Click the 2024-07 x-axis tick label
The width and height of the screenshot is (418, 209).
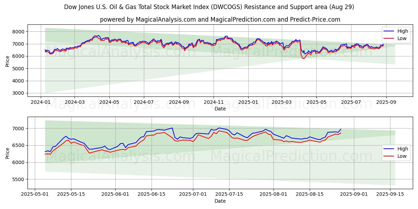[x=144, y=103]
